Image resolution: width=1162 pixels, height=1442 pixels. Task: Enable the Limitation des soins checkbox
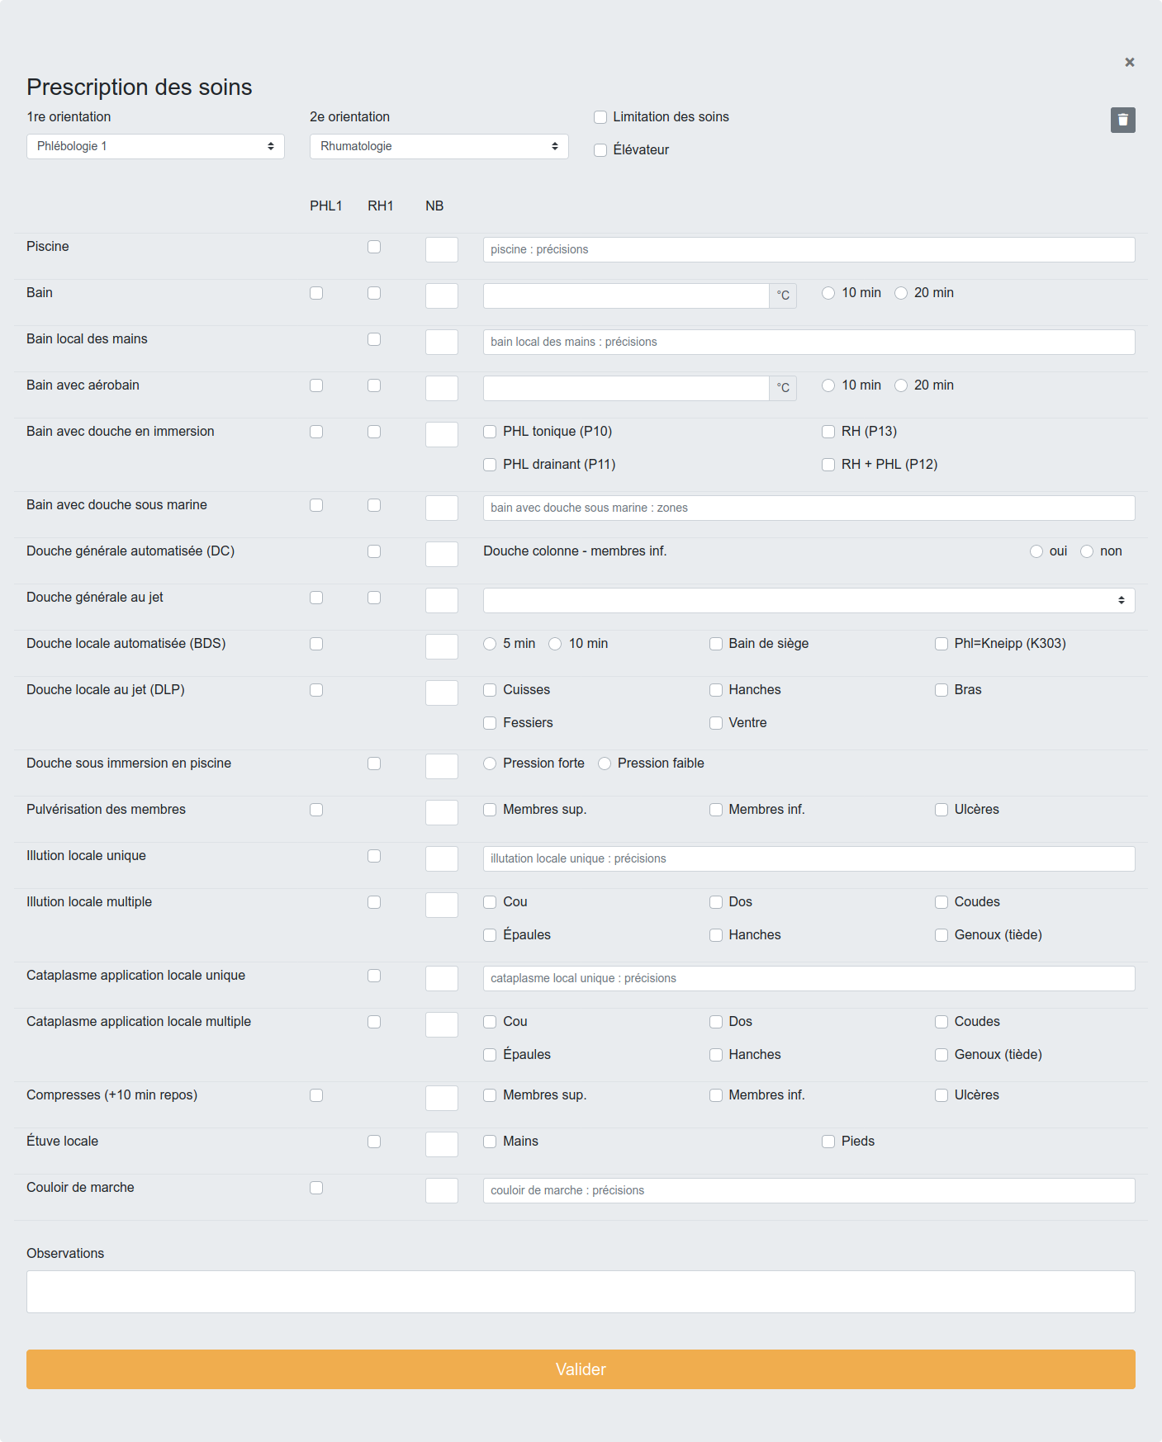600,117
